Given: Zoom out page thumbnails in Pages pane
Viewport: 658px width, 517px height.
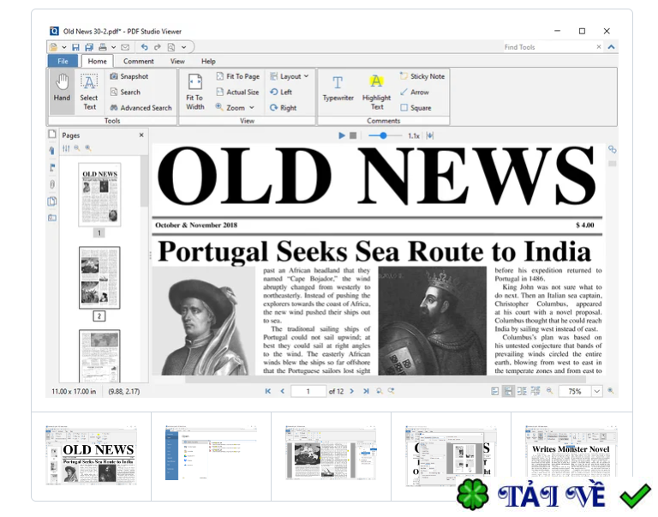Looking at the screenshot, I should (77, 148).
